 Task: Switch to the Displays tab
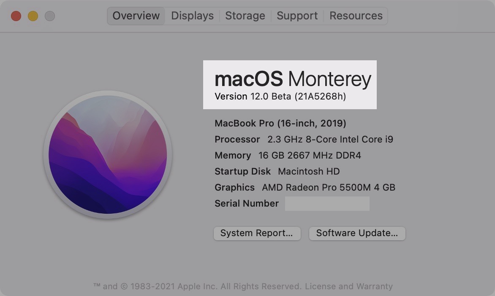click(192, 16)
